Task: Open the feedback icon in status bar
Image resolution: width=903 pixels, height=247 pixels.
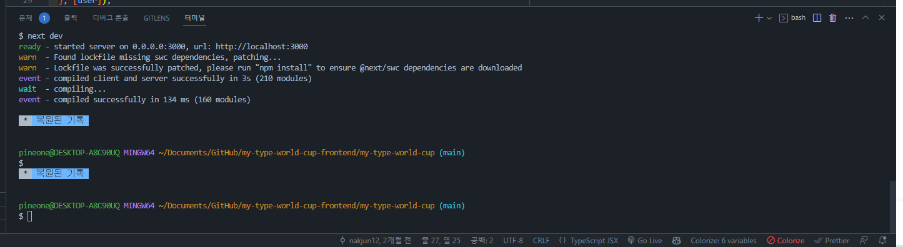Action: click(x=864, y=241)
